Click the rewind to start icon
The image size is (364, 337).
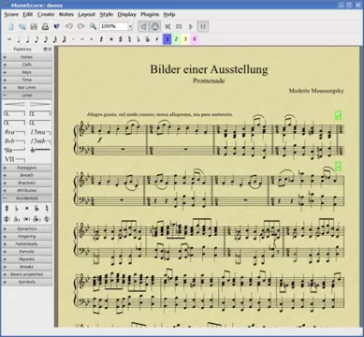[x=167, y=26]
